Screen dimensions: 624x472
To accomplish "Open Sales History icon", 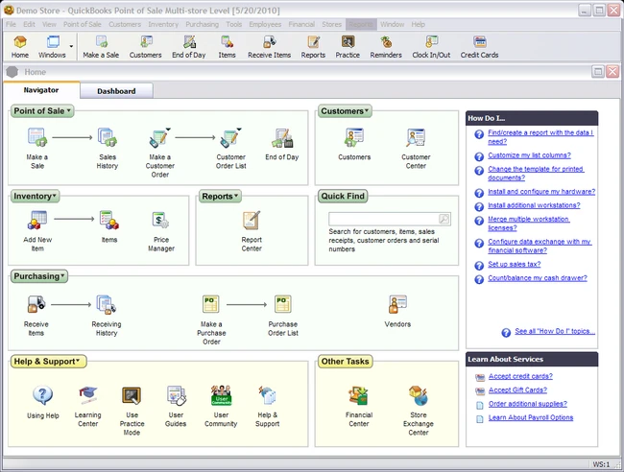I will pyautogui.click(x=108, y=137).
